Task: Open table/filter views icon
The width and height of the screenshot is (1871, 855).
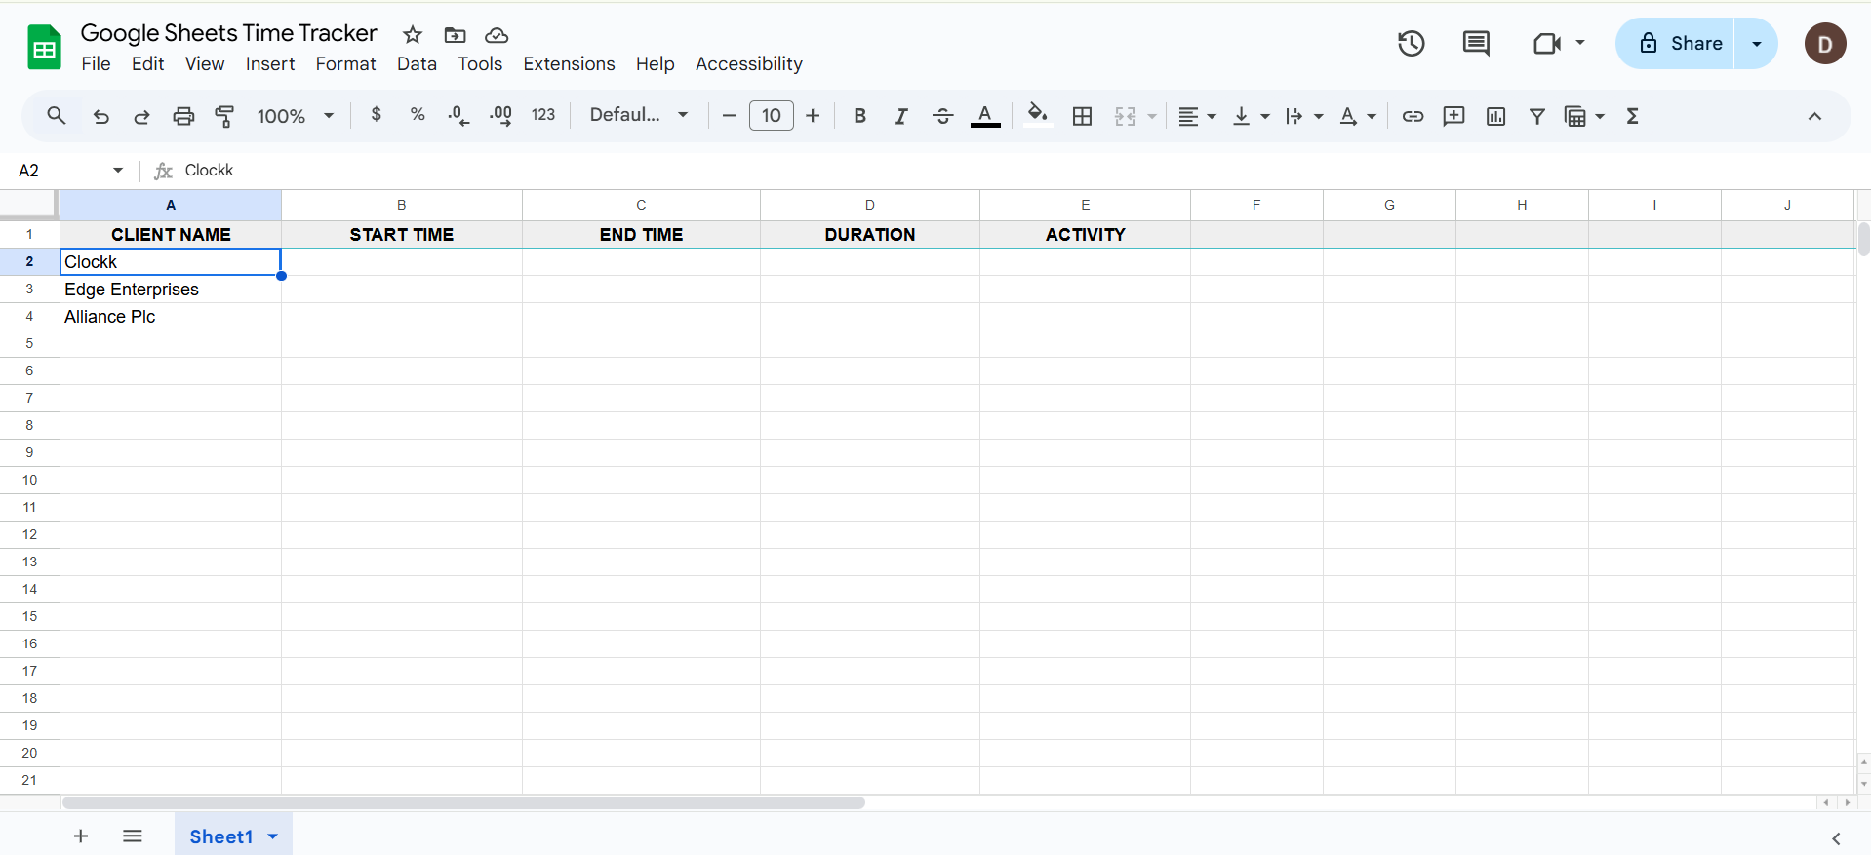Action: 1575,116
